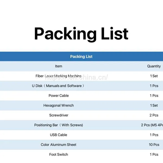
Task: Click the 2 Pcs (M5 quantity cell
Action: 152,125
